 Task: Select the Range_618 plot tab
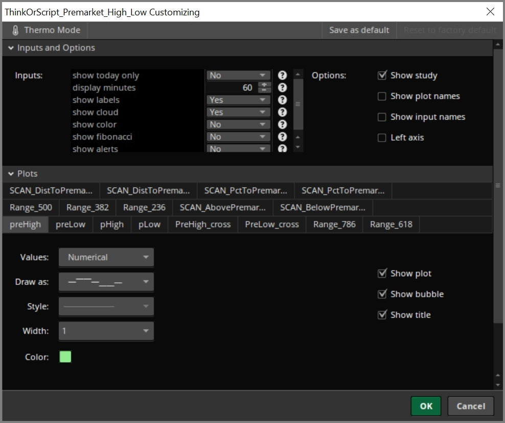391,224
